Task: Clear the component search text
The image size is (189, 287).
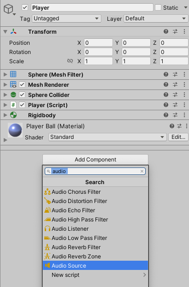Action: (142, 171)
